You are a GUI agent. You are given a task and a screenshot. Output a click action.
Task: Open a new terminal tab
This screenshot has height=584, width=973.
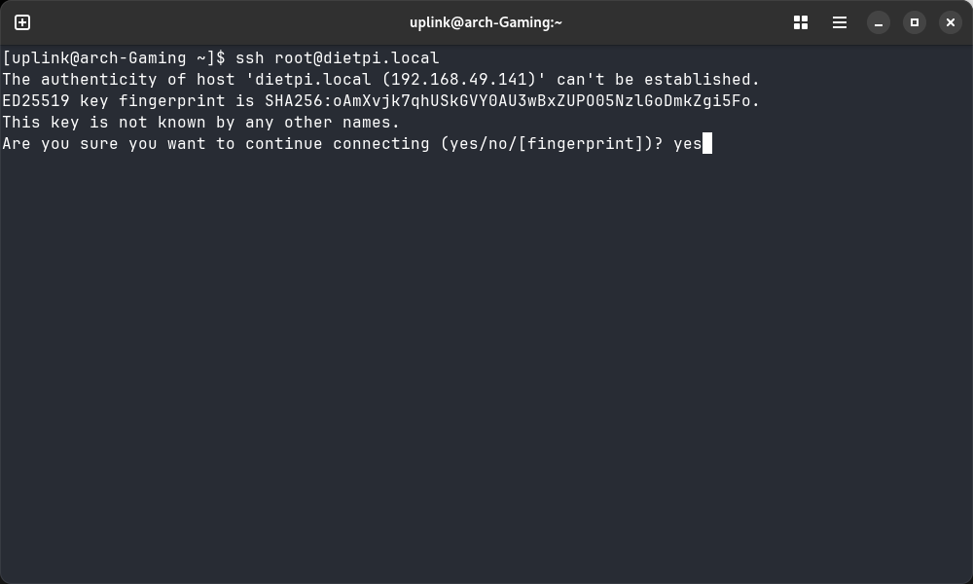pos(22,22)
